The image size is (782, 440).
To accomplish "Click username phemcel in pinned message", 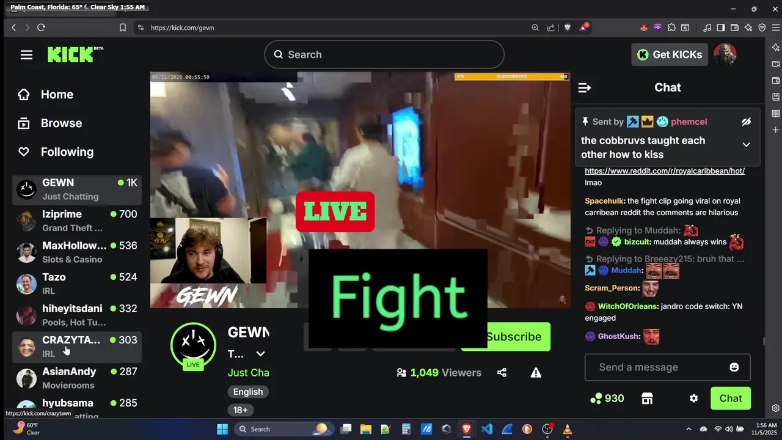I will (x=689, y=122).
